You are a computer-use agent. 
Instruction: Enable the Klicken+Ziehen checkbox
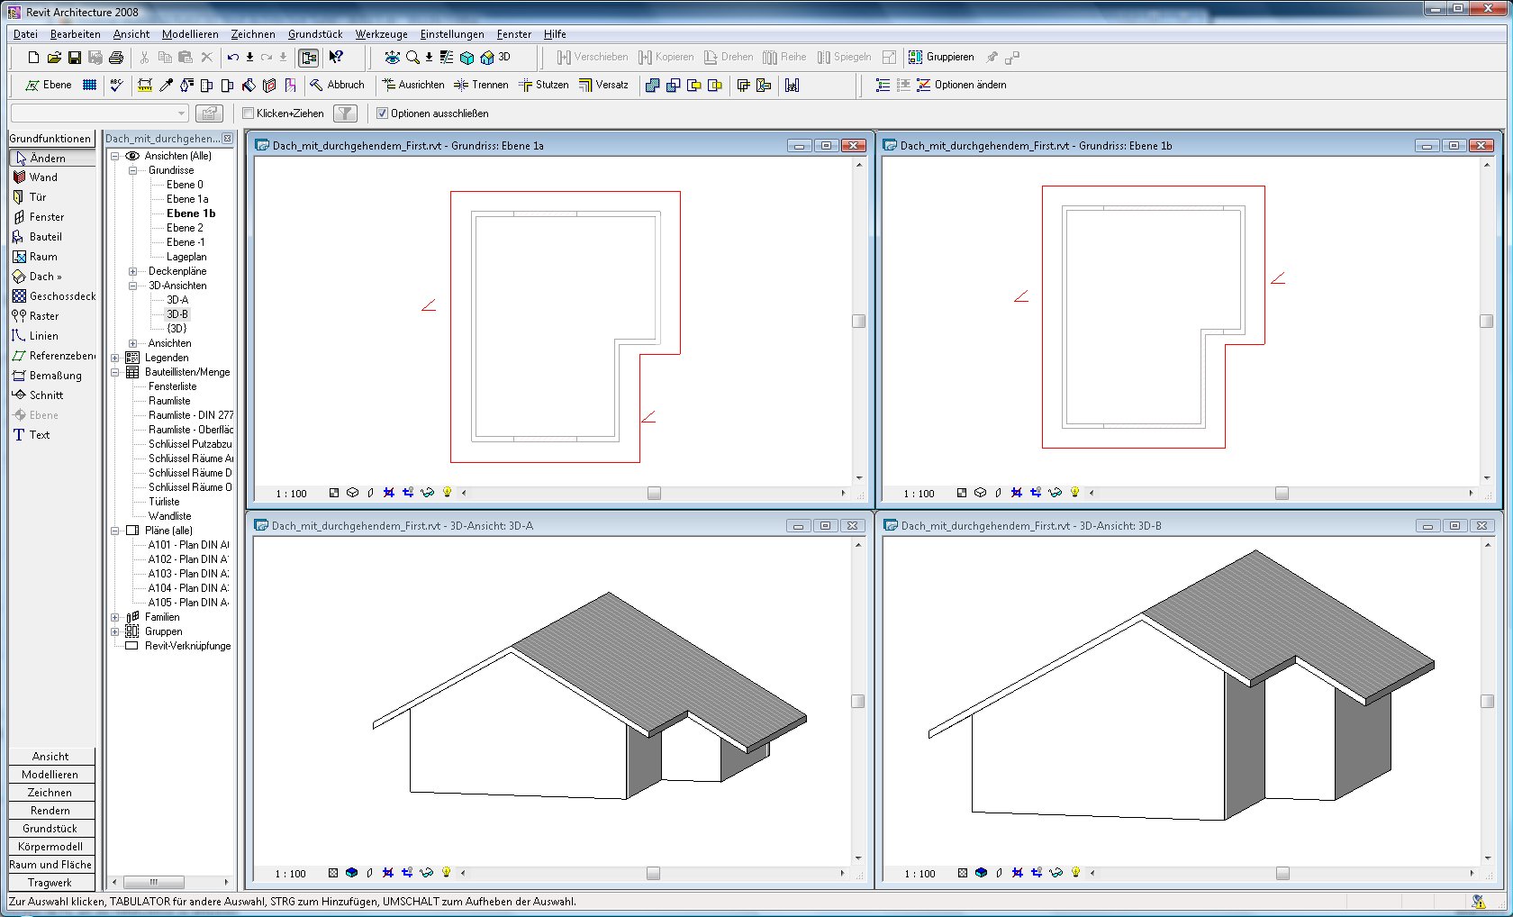(249, 113)
